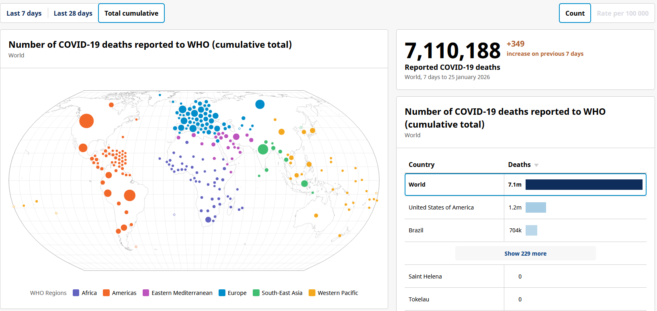Click Western Pacific legend swatch
657x311 pixels.
(312, 293)
